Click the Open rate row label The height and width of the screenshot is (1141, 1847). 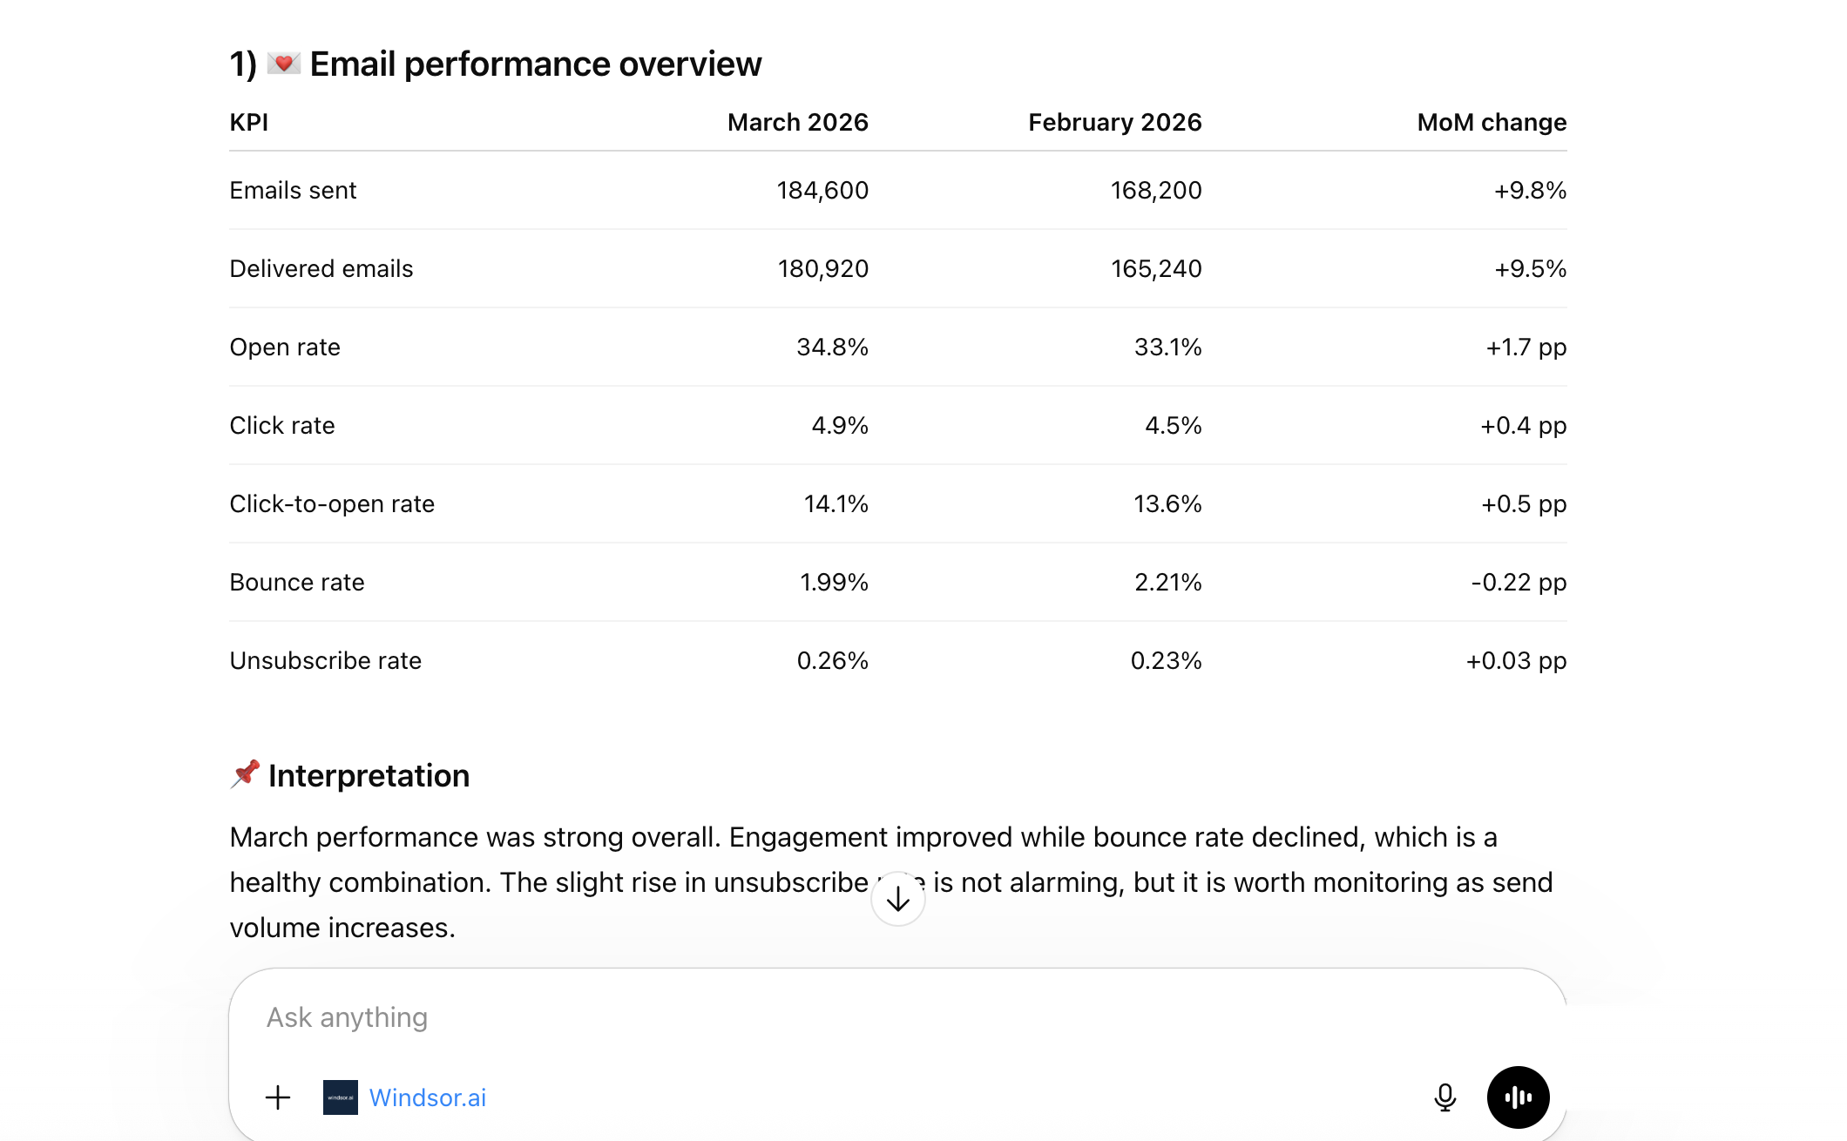(x=285, y=347)
